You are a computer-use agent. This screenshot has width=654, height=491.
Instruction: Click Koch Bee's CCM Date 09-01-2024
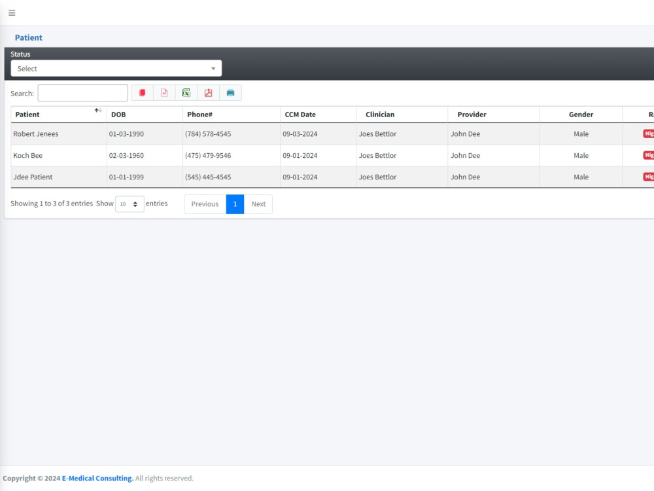[300, 155]
